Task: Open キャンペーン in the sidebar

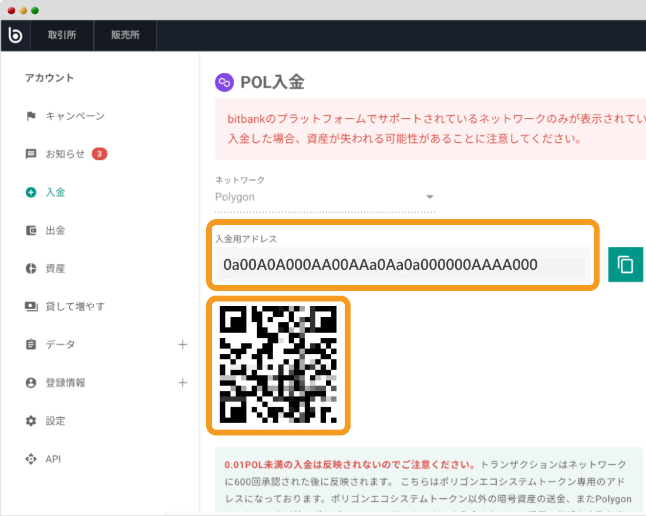Action: tap(75, 116)
